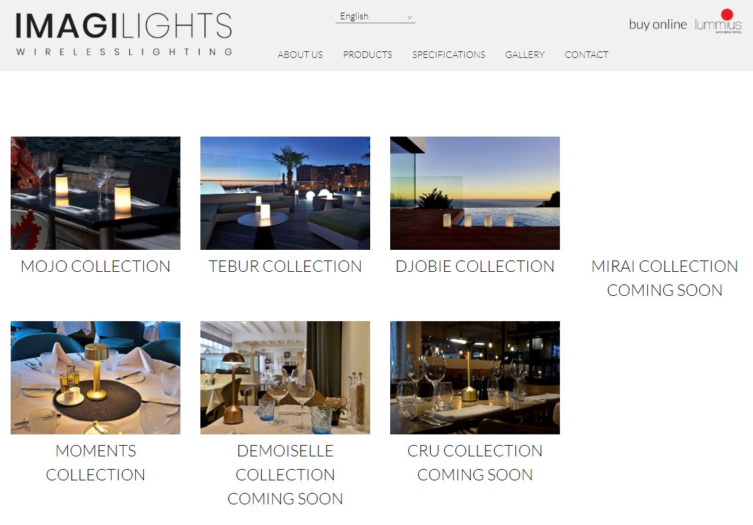Open the Mojo Collection thumbnail image

pos(96,193)
